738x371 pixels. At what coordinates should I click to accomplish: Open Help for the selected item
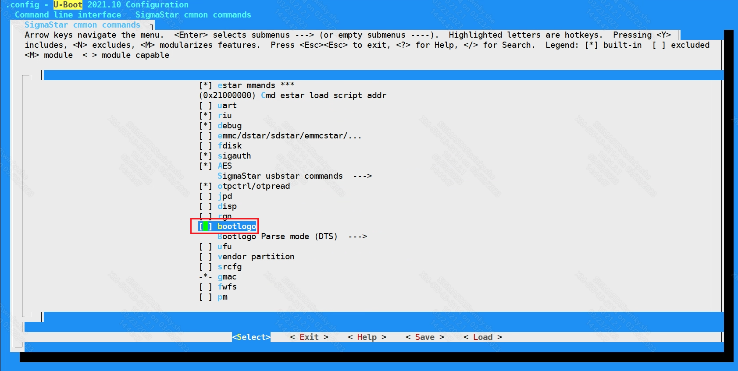tap(367, 337)
